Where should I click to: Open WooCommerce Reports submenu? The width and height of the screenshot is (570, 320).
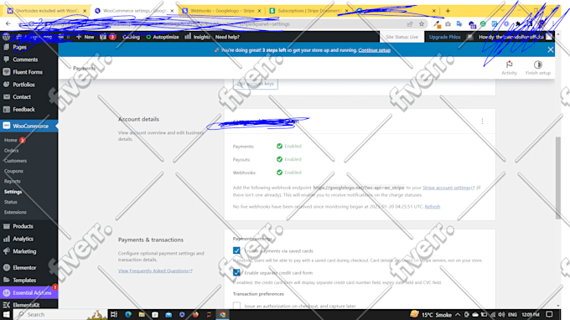(13, 181)
